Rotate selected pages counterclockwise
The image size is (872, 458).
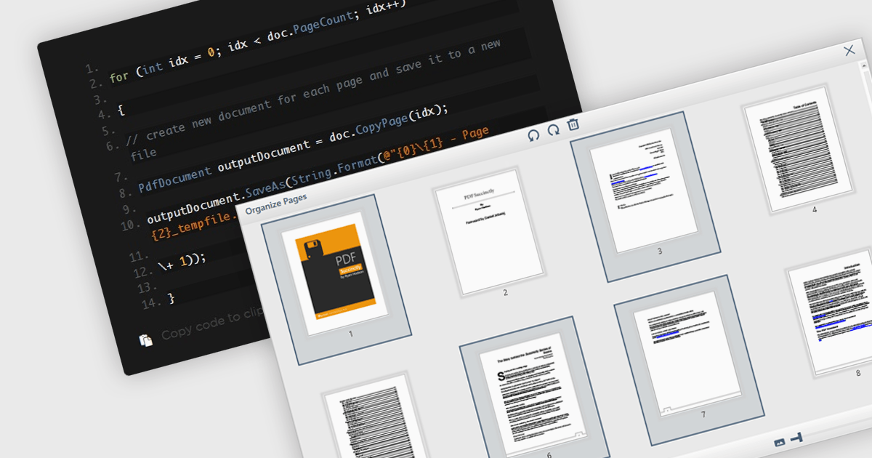[534, 134]
